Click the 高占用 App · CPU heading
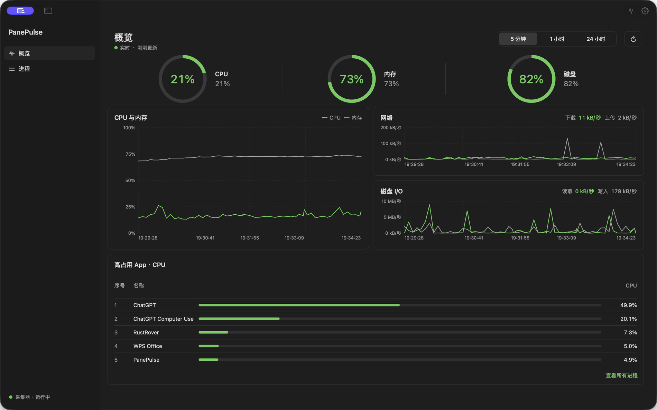657x410 pixels. [140, 265]
